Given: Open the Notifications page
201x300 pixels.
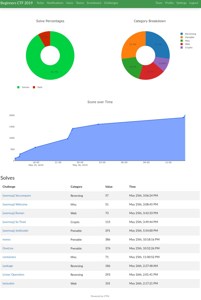Looking at the screenshot, I should pos(55,3).
